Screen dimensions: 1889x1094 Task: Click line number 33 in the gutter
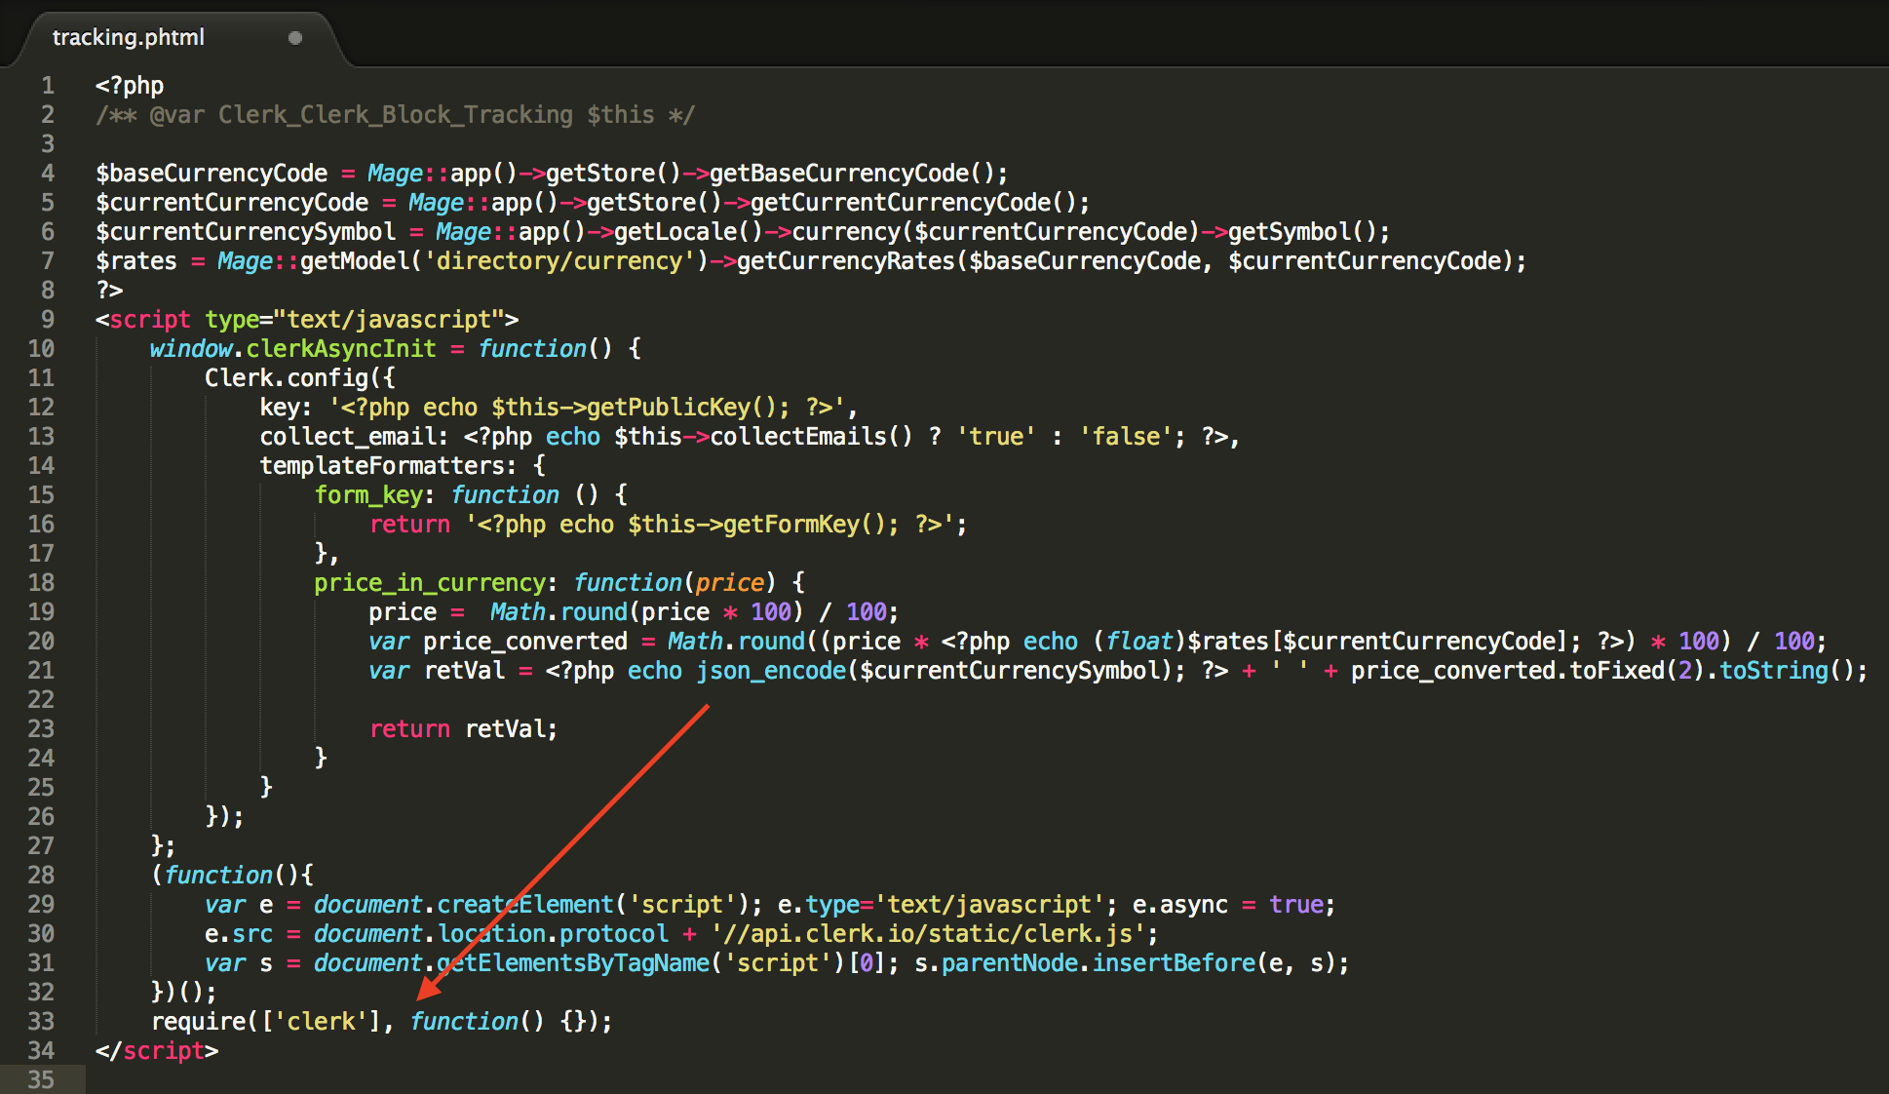(x=41, y=1022)
